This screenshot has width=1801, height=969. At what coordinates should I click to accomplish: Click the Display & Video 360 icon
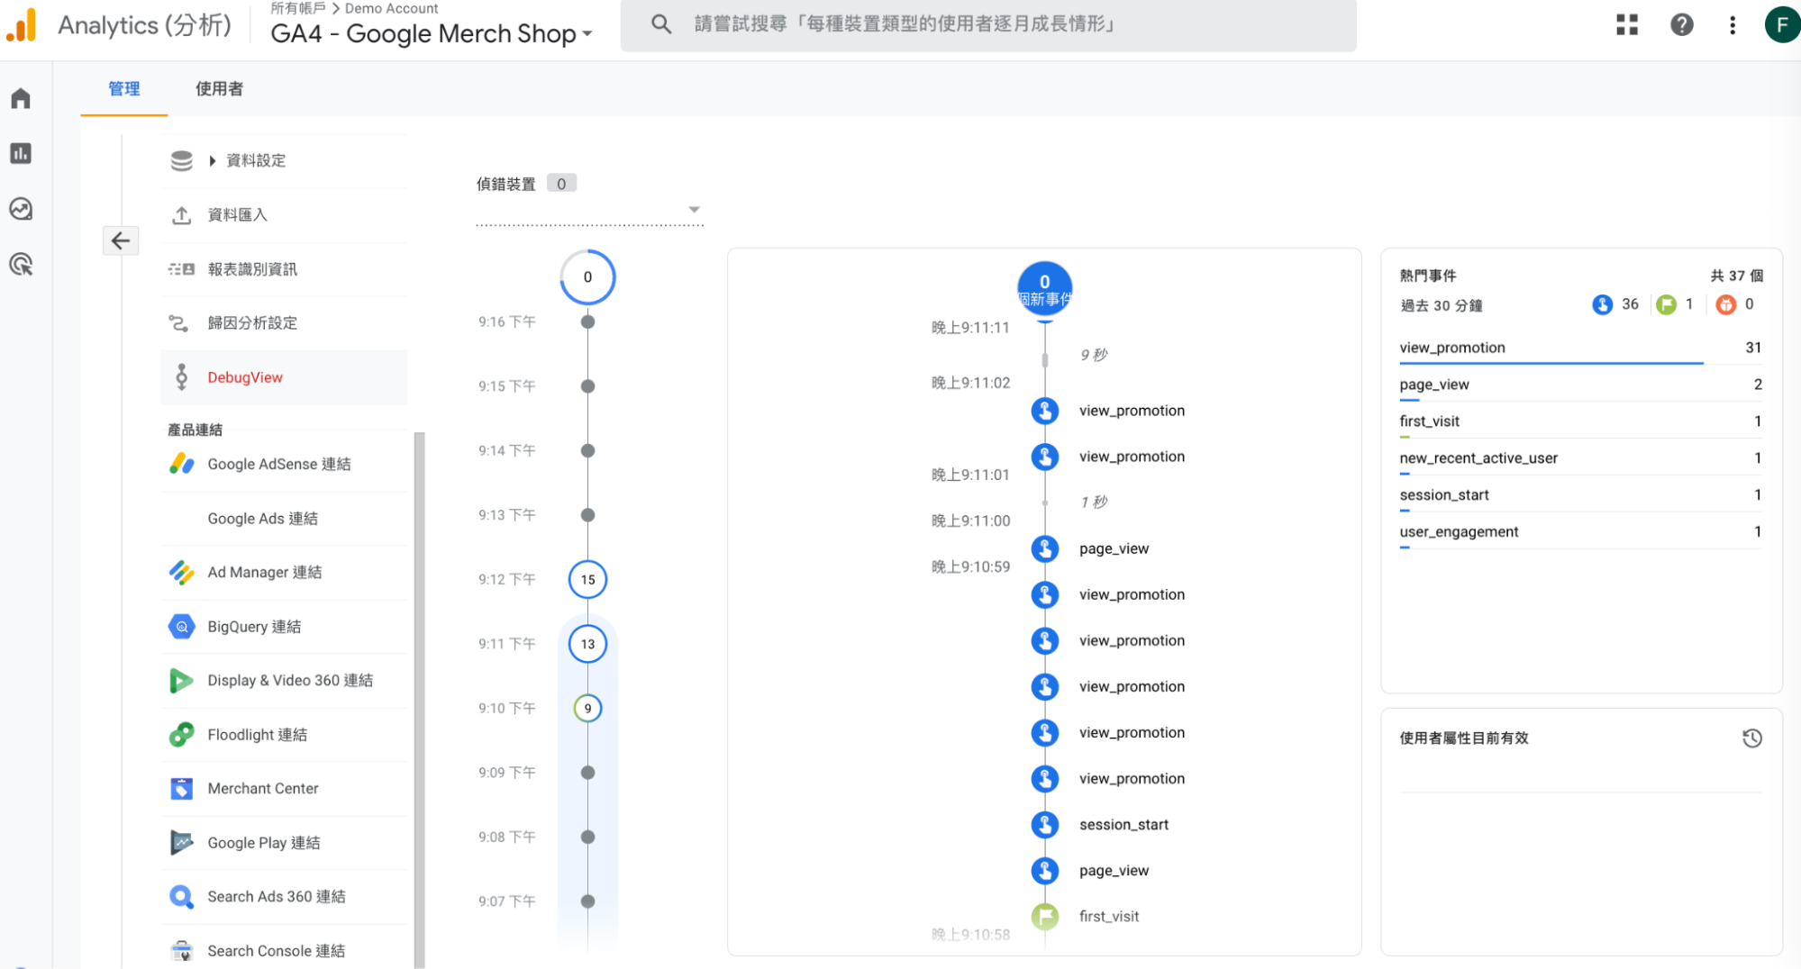(x=182, y=680)
